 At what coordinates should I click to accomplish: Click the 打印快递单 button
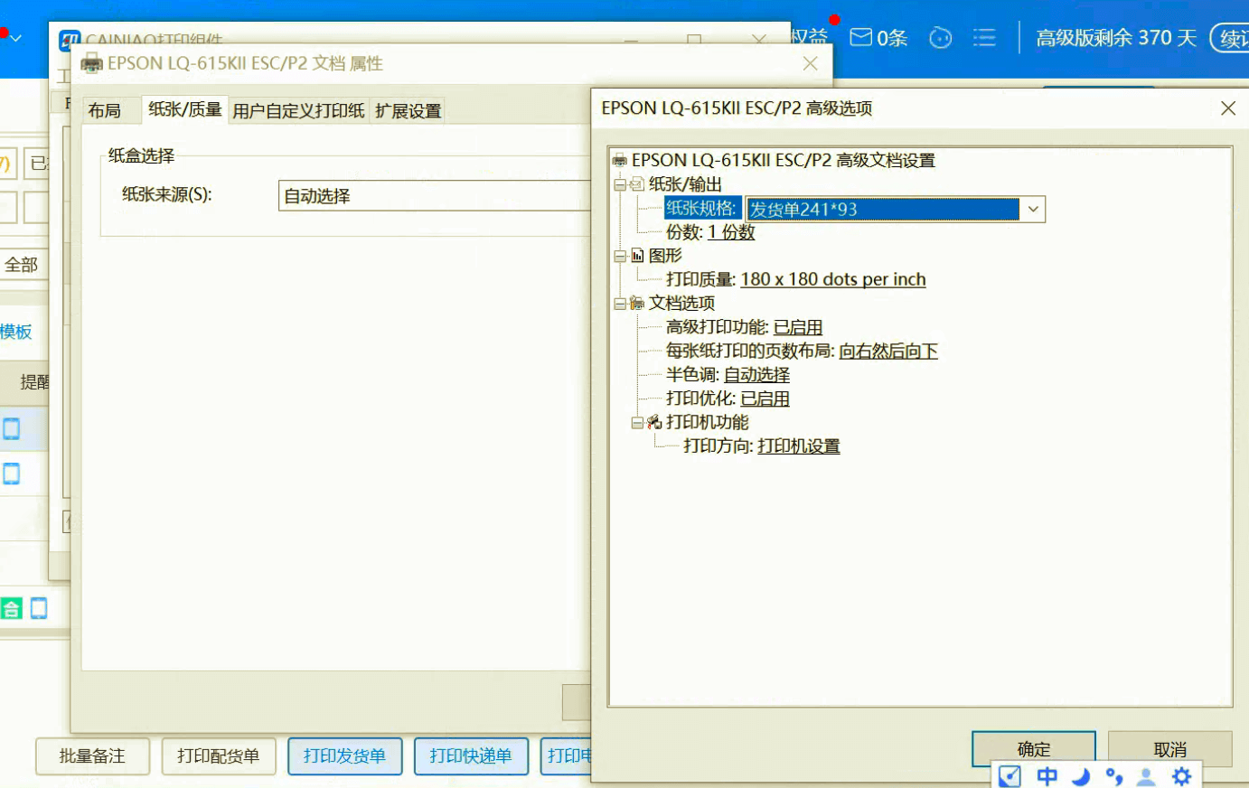pyautogui.click(x=471, y=756)
